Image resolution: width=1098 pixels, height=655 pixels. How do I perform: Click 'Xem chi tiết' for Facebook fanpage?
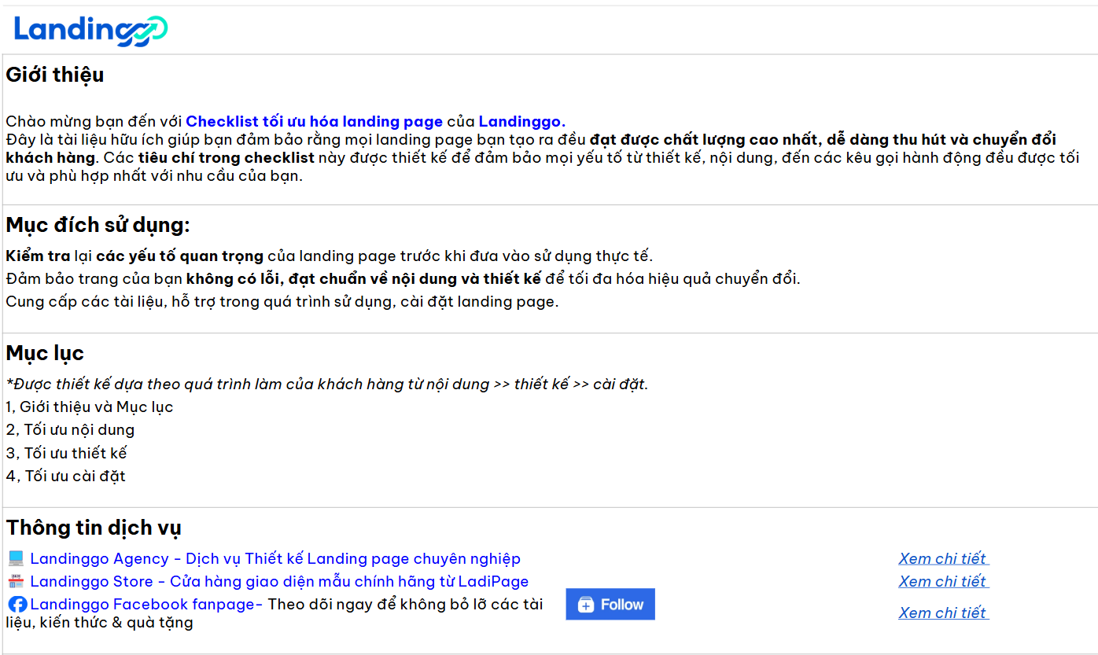pyautogui.click(x=943, y=613)
